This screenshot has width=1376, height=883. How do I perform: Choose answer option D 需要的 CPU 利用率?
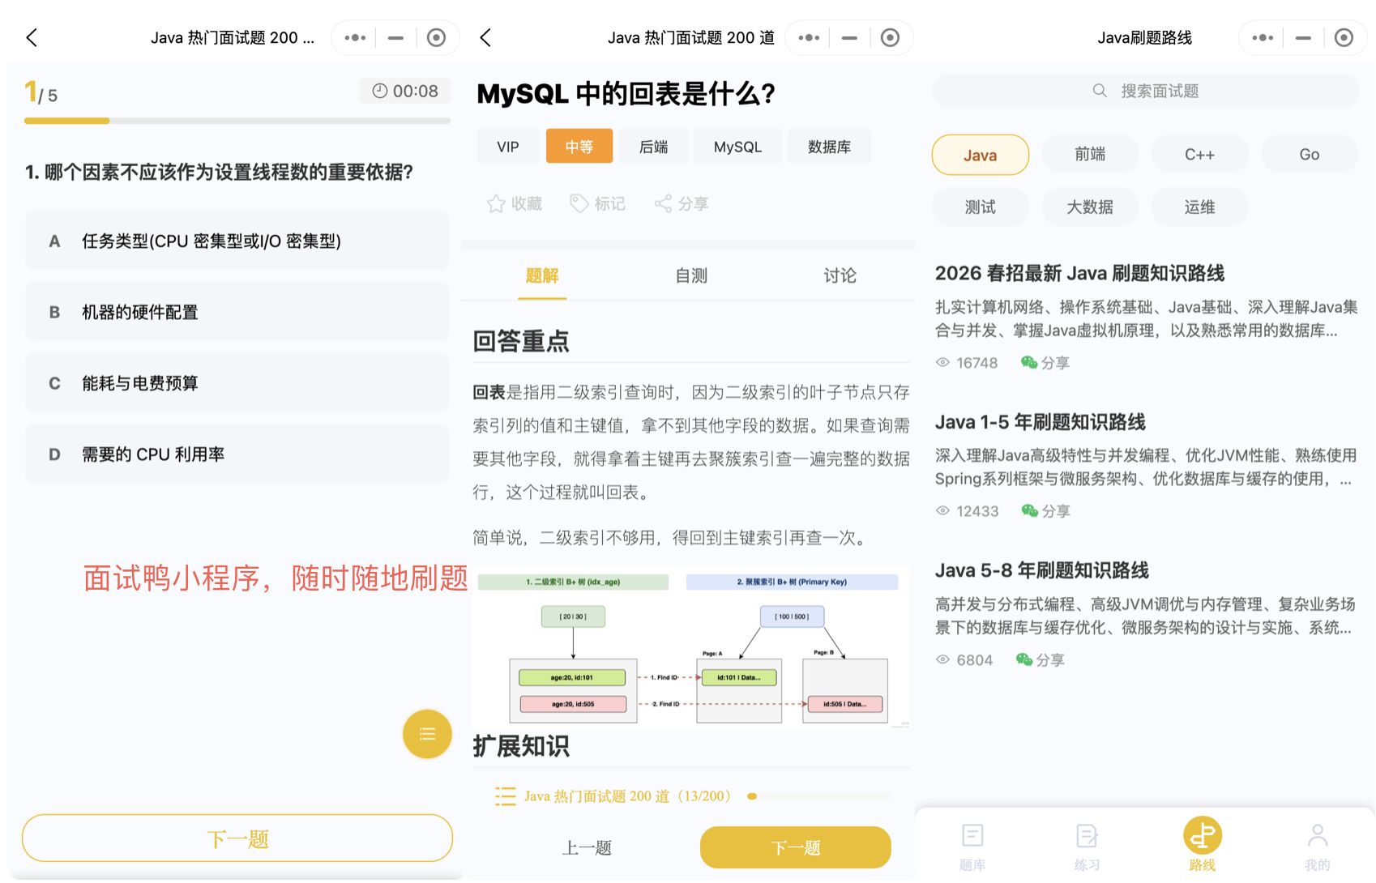coord(237,454)
